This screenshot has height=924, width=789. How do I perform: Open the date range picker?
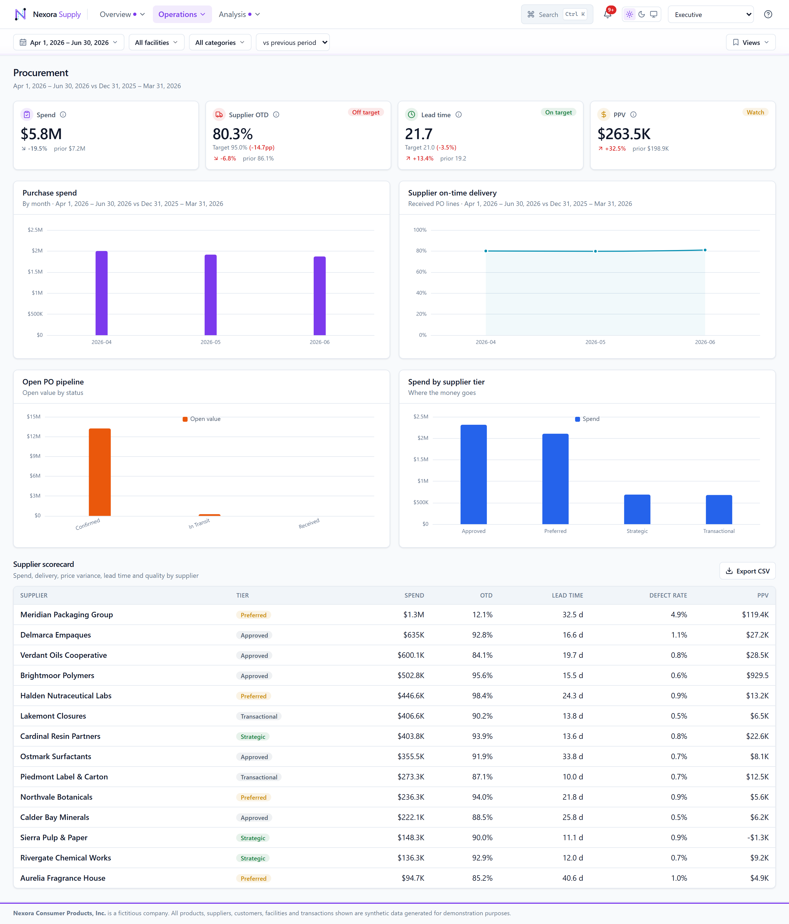point(69,42)
